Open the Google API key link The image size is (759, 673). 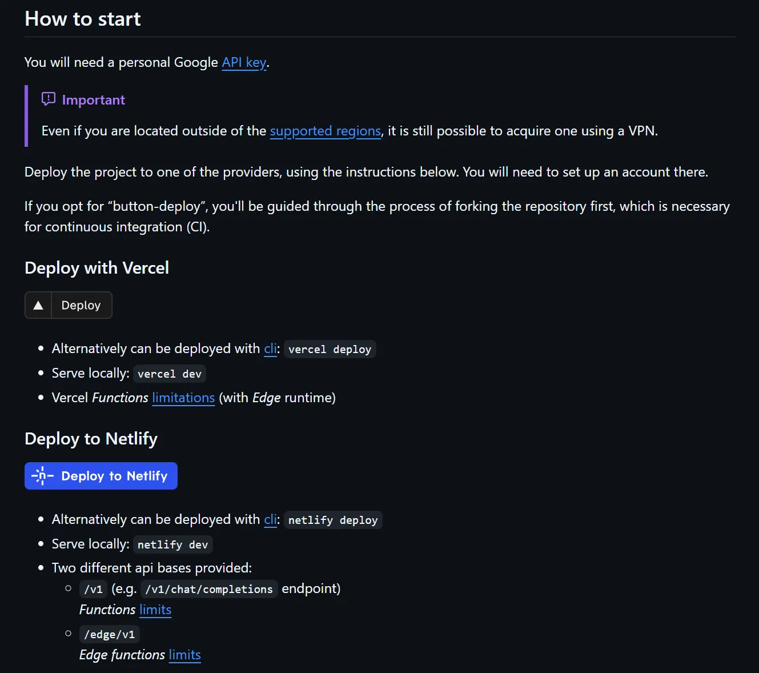click(x=244, y=62)
